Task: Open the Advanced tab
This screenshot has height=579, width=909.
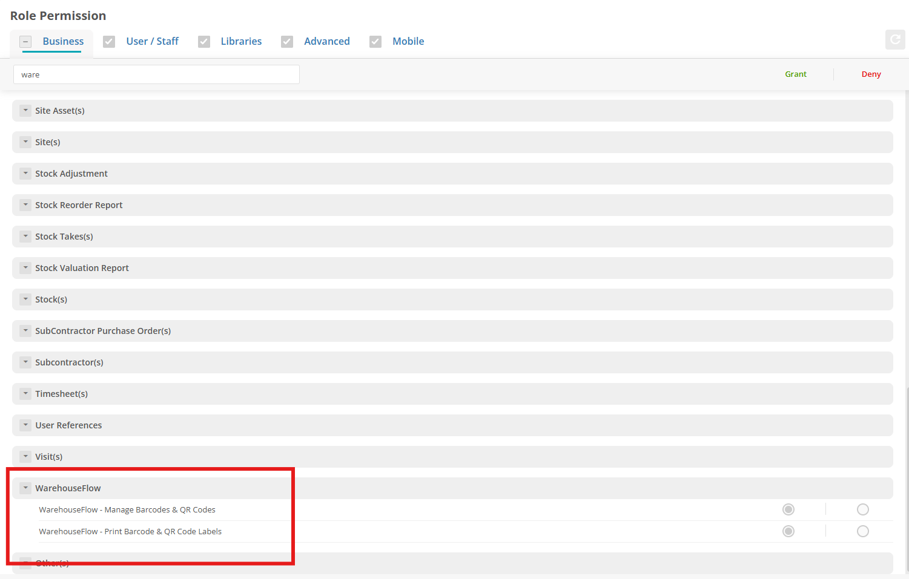Action: [327, 41]
